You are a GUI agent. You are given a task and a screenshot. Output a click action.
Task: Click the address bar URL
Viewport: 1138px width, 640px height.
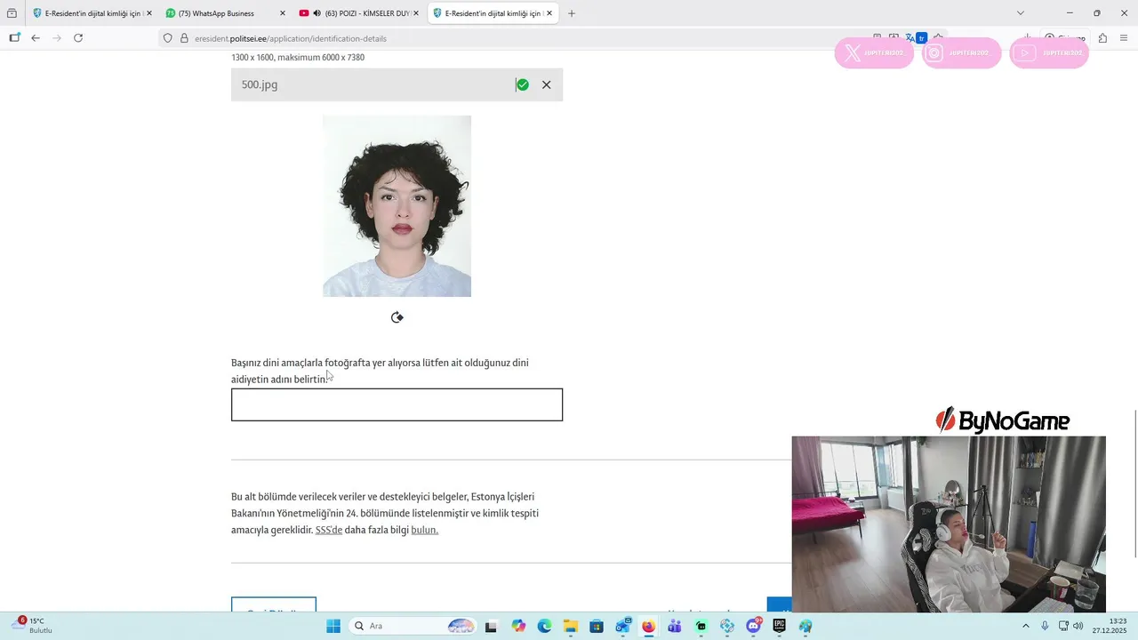[x=291, y=38]
